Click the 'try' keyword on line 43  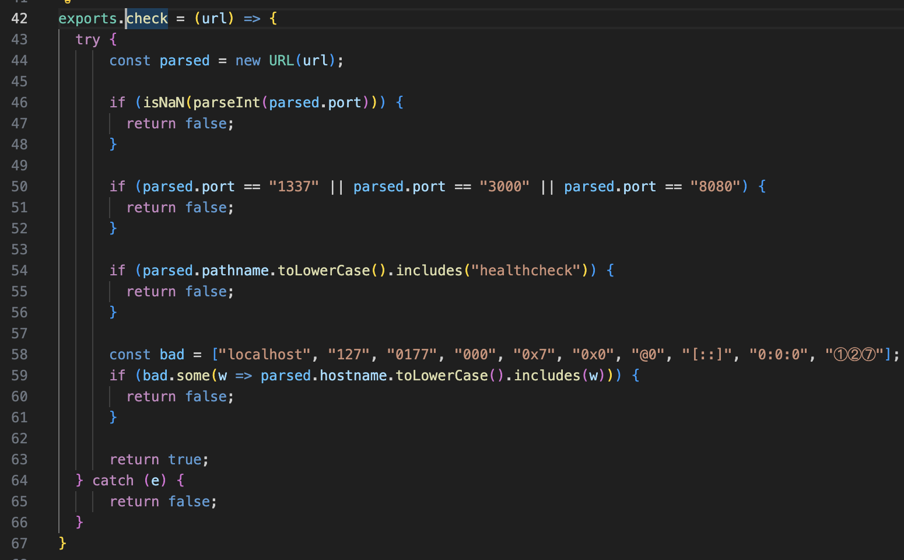pos(87,40)
